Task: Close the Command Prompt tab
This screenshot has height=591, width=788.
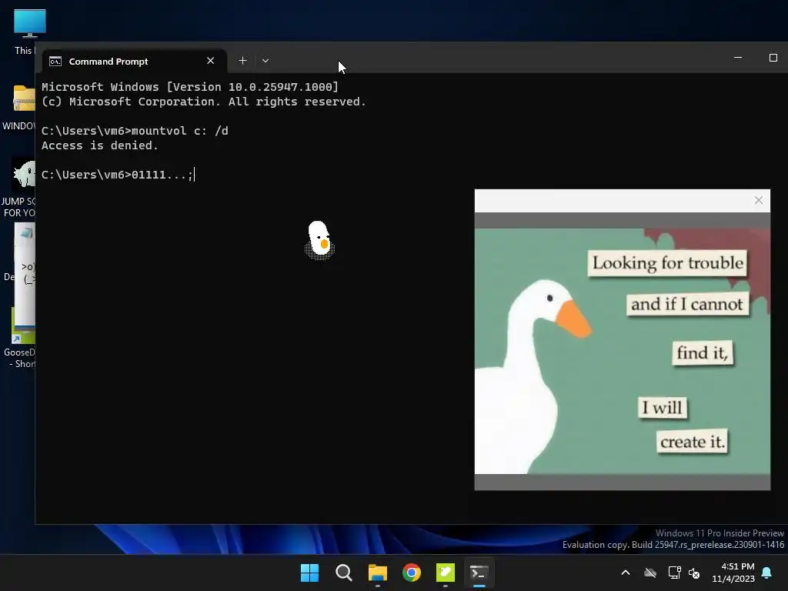Action: pyautogui.click(x=211, y=61)
